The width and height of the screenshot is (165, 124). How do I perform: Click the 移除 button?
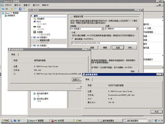[133, 71]
